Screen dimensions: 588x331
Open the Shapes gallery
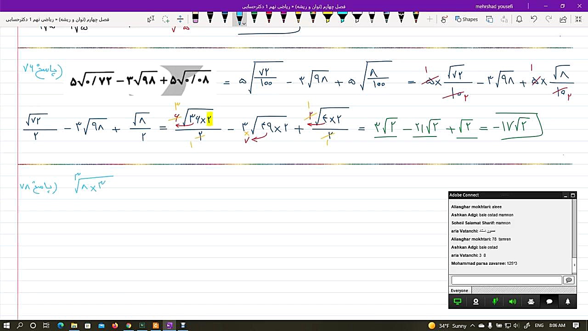coord(466,19)
